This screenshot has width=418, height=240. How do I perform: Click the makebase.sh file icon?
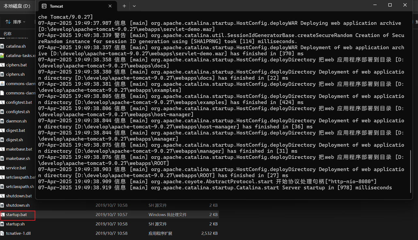pos(3,158)
